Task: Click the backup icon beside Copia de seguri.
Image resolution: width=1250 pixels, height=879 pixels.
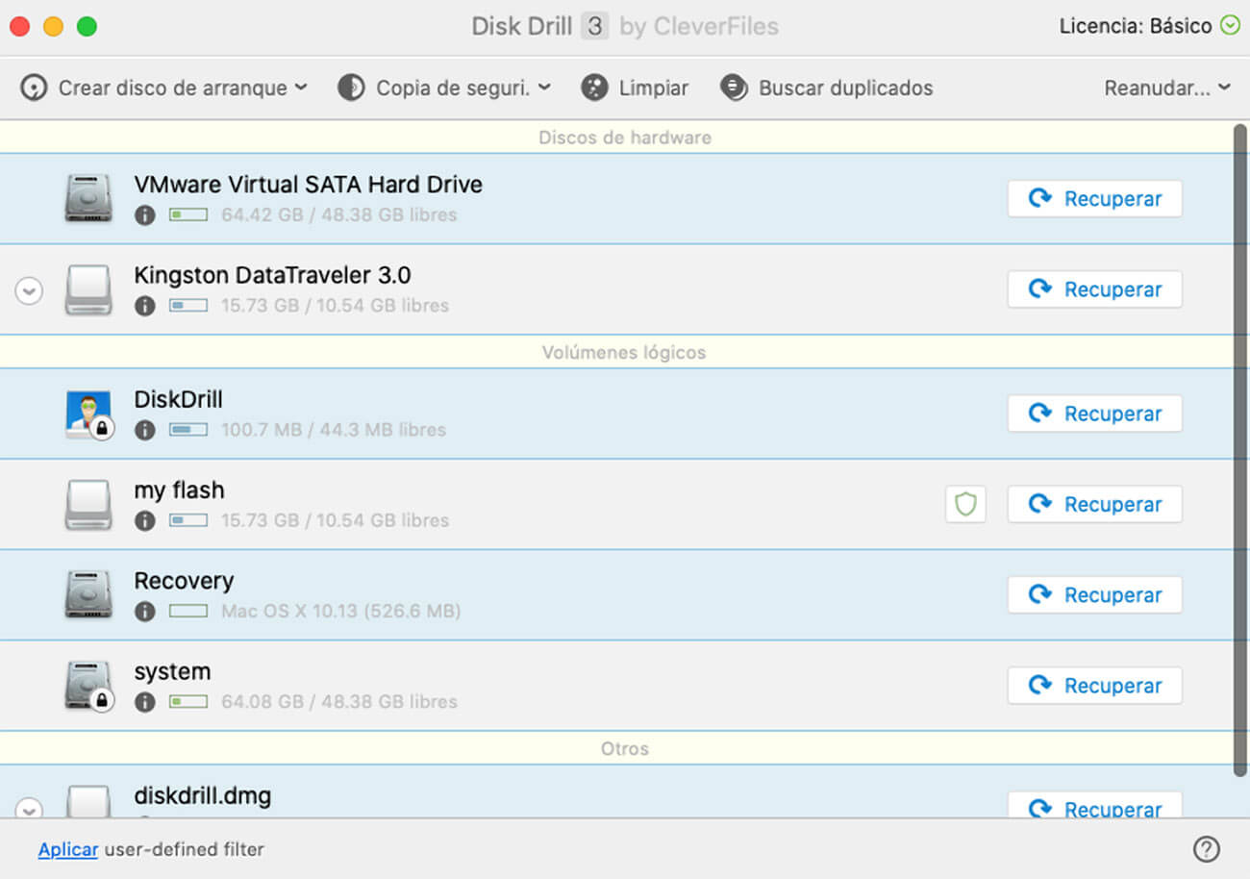Action: click(351, 88)
